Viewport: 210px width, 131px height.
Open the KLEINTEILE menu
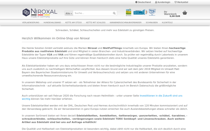(x=167, y=22)
